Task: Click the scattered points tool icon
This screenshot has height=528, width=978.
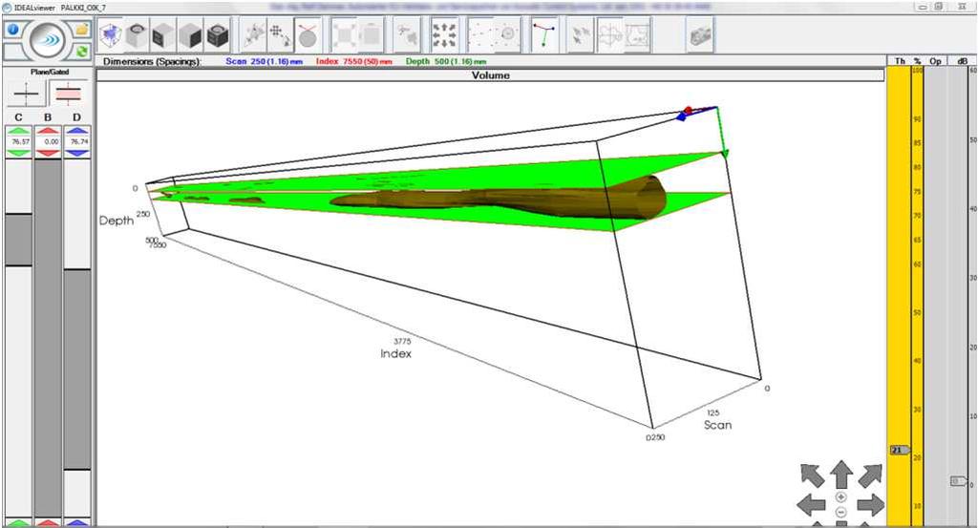Action: [x=254, y=35]
